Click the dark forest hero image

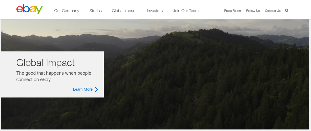pyautogui.click(x=205, y=90)
